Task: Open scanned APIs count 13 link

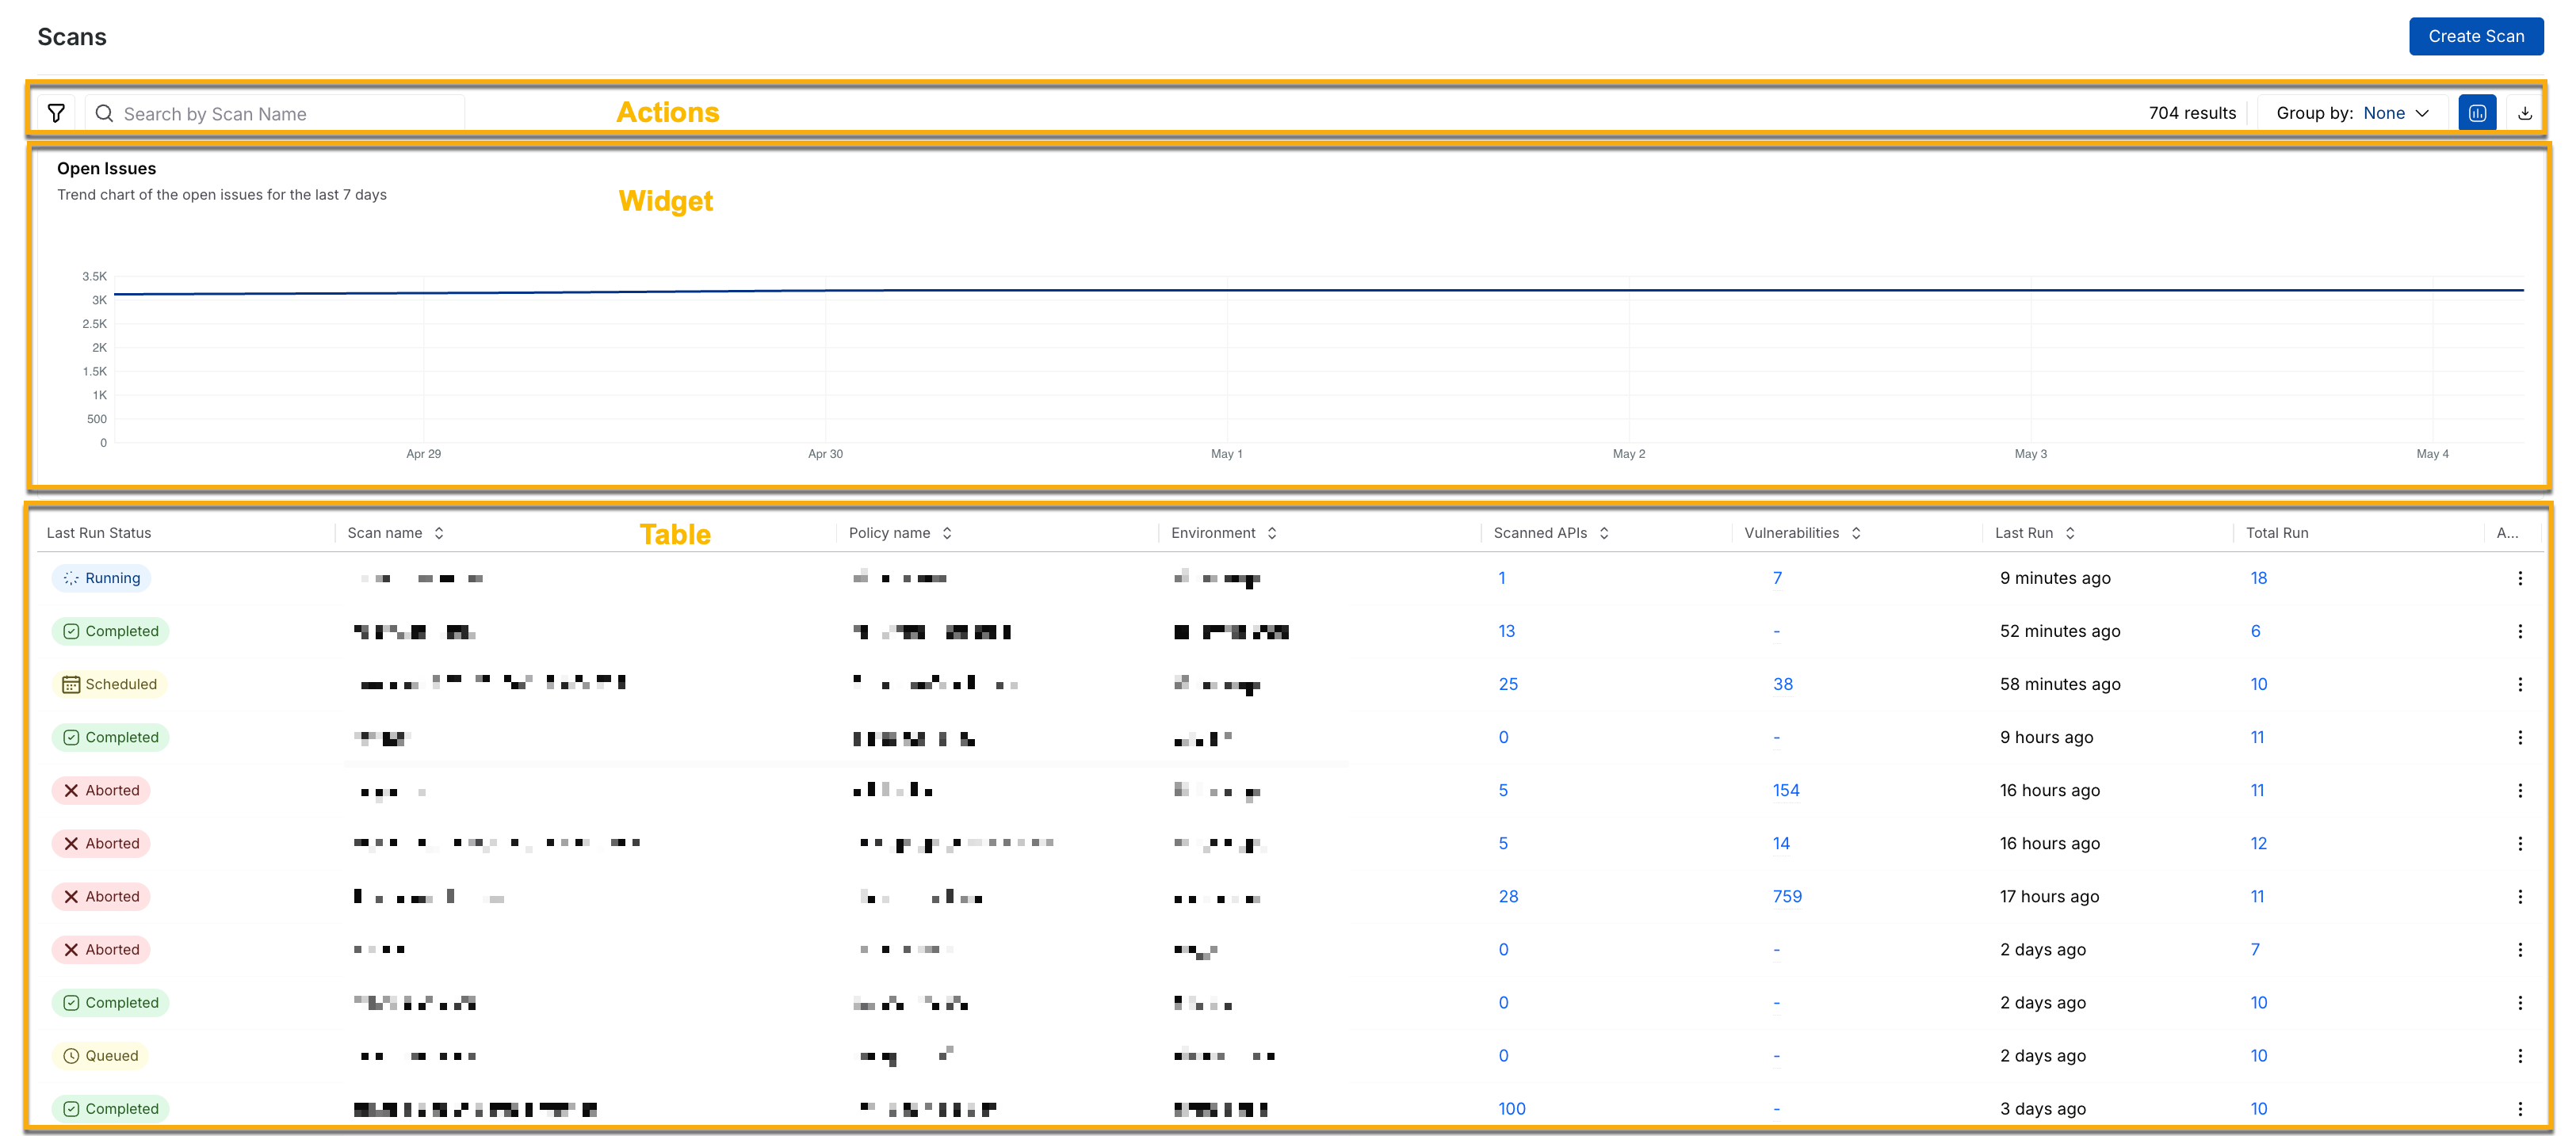Action: [x=1506, y=631]
